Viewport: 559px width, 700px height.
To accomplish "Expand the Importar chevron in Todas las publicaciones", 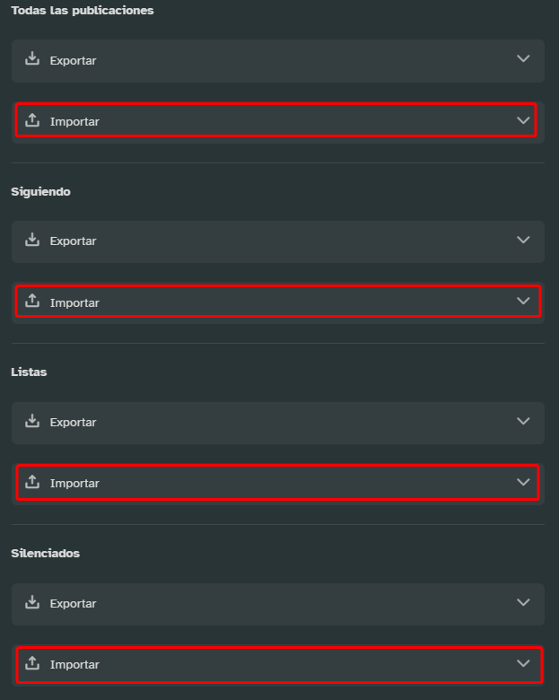I will [x=523, y=120].
